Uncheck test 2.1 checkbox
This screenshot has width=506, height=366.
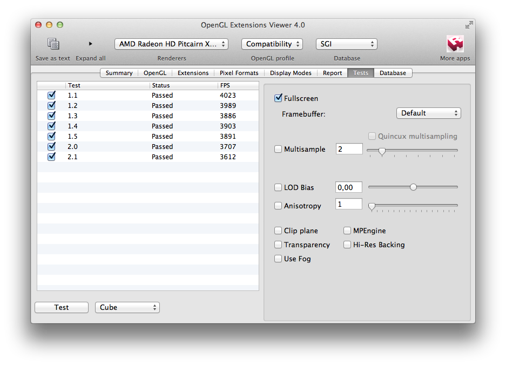pos(51,157)
